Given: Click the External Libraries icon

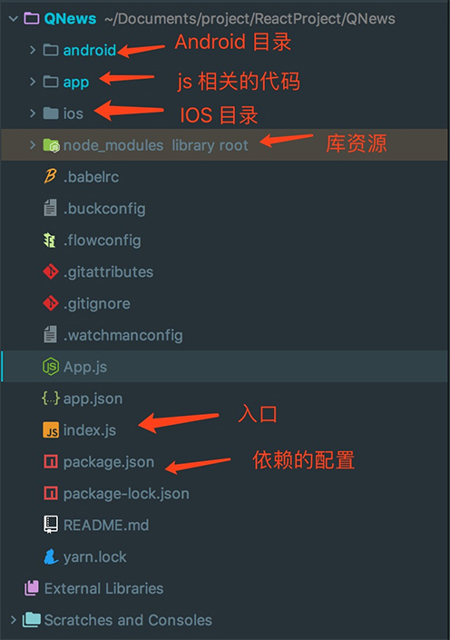Looking at the screenshot, I should click(x=32, y=588).
